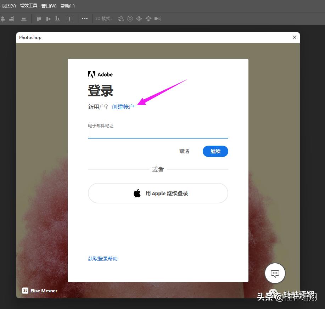Click the 3D 模式 label

click(103, 19)
